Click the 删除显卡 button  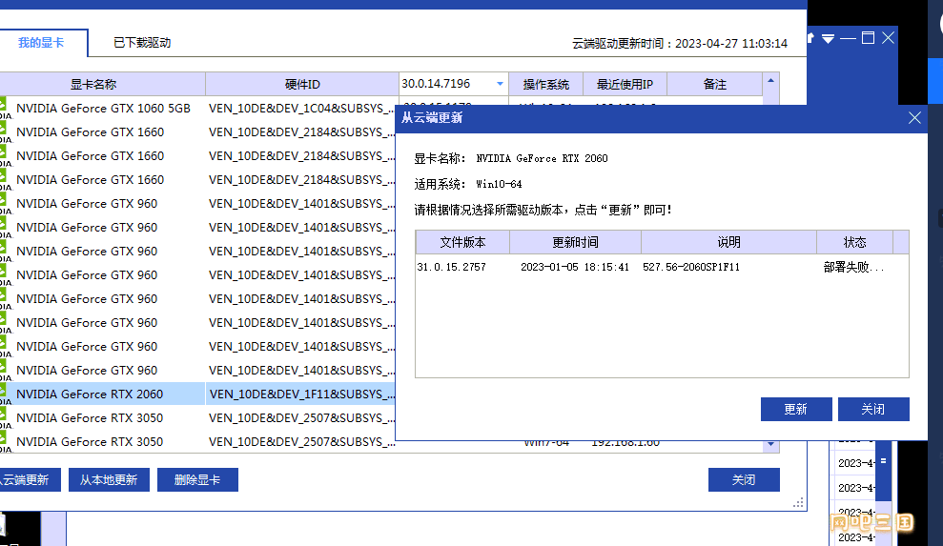pyautogui.click(x=197, y=480)
